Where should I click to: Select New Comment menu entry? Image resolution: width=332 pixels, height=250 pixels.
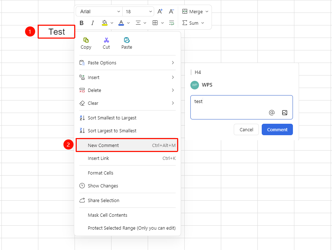pyautogui.click(x=127, y=145)
